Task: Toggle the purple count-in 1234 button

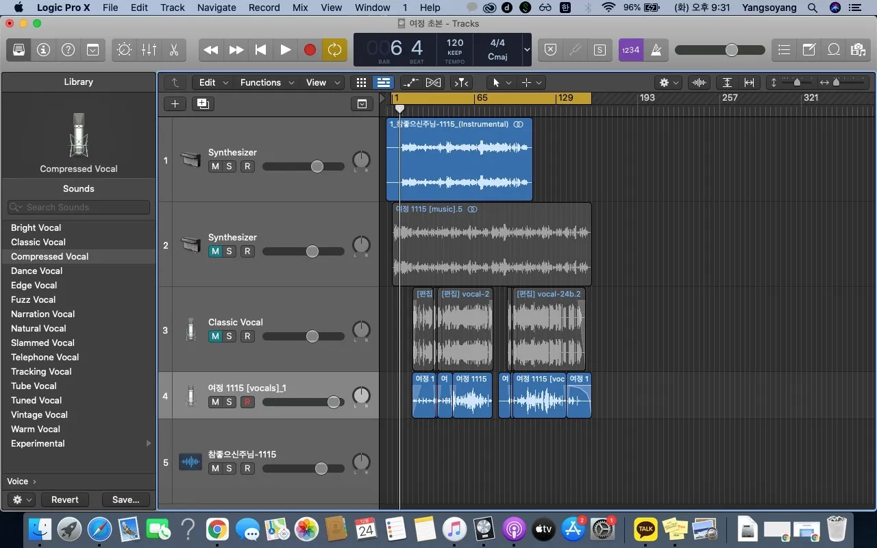Action: [630, 50]
